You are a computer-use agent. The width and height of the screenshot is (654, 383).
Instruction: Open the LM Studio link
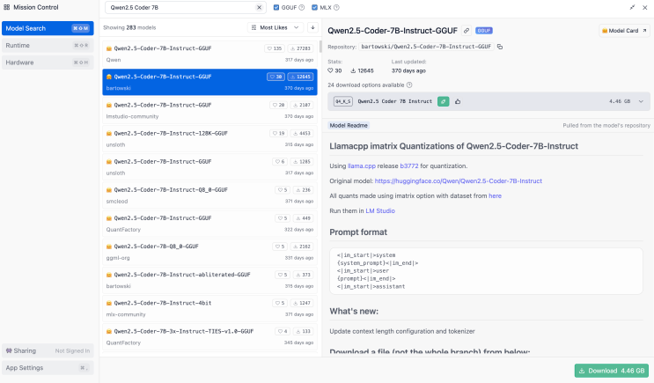pos(380,211)
